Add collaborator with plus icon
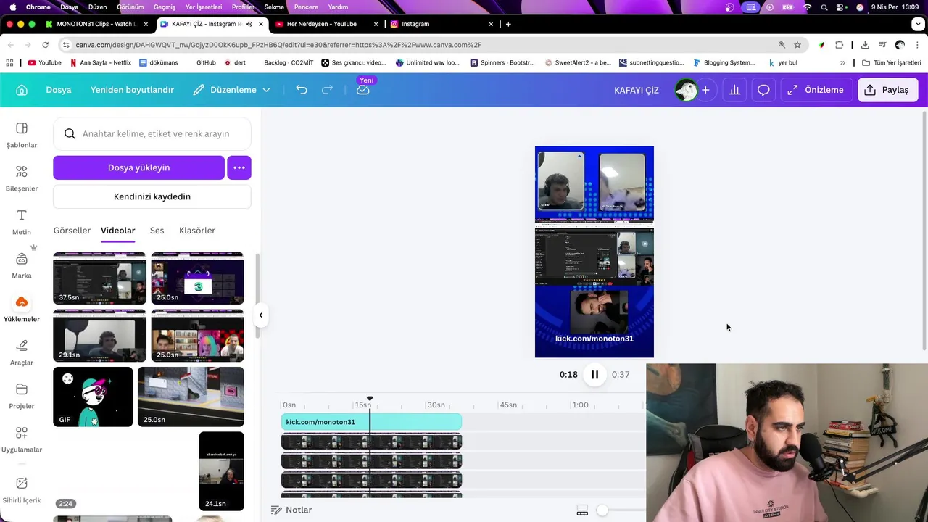Screen dimensions: 928x522 click(x=705, y=90)
